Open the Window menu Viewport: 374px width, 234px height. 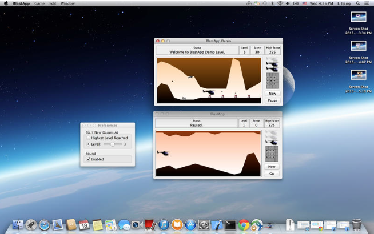(67, 3)
